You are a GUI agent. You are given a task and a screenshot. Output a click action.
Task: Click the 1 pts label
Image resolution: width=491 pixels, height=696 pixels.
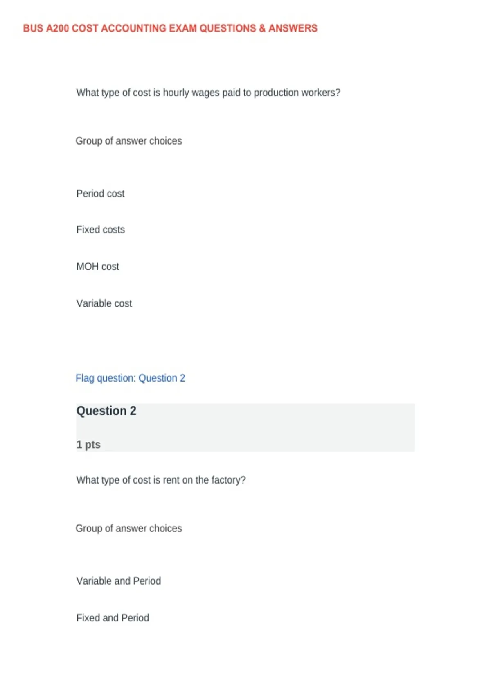coord(88,445)
